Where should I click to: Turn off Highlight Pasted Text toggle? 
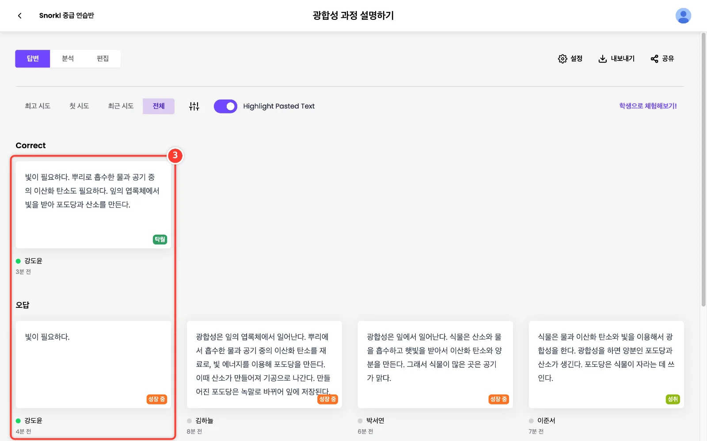click(225, 106)
